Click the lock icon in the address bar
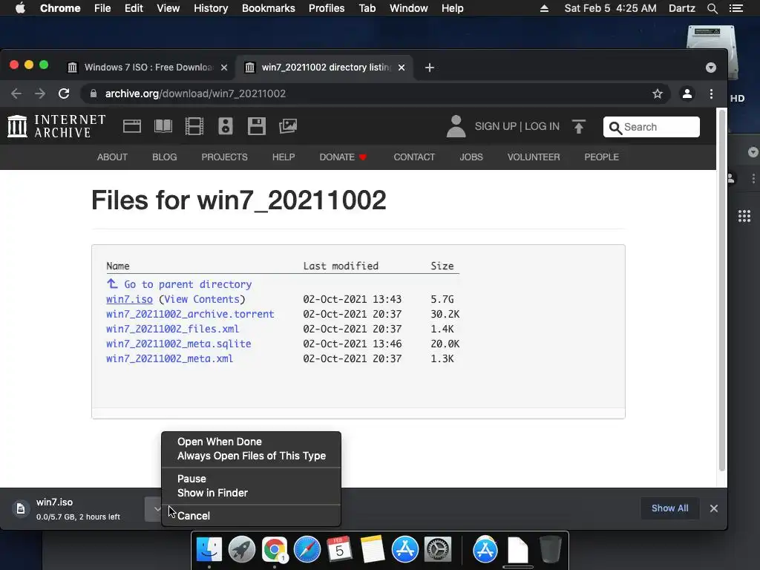The image size is (760, 570). tap(94, 94)
